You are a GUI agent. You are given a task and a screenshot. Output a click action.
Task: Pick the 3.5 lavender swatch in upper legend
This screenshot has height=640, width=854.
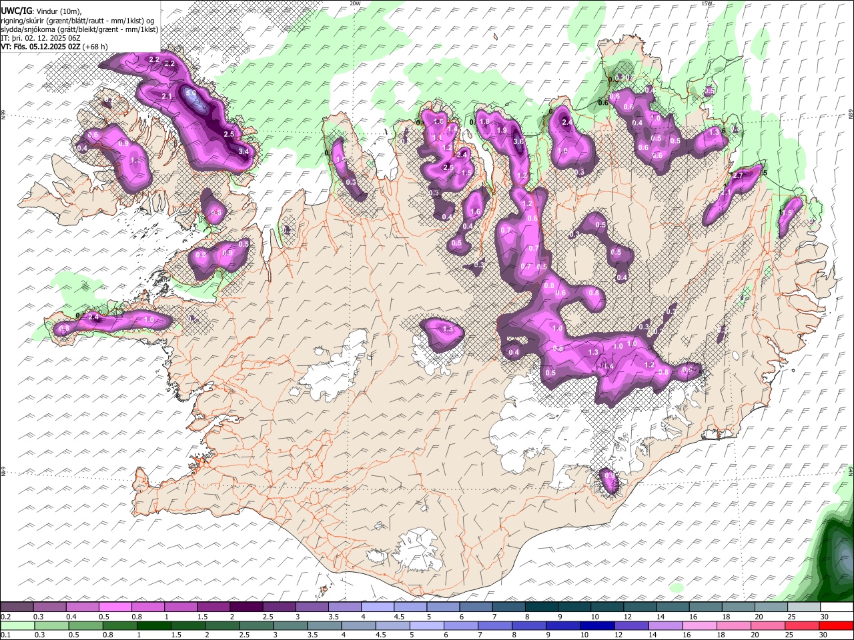[x=345, y=607]
